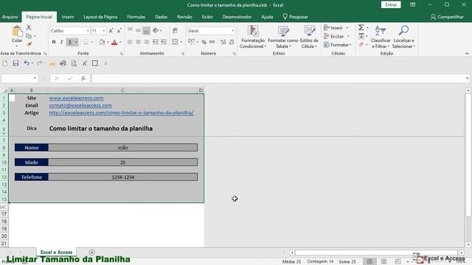
Task: Open Calibri font name dropdown
Action: [88, 31]
